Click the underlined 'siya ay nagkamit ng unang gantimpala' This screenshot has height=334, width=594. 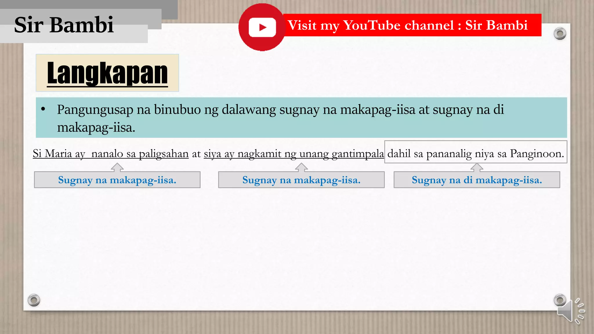pos(294,154)
